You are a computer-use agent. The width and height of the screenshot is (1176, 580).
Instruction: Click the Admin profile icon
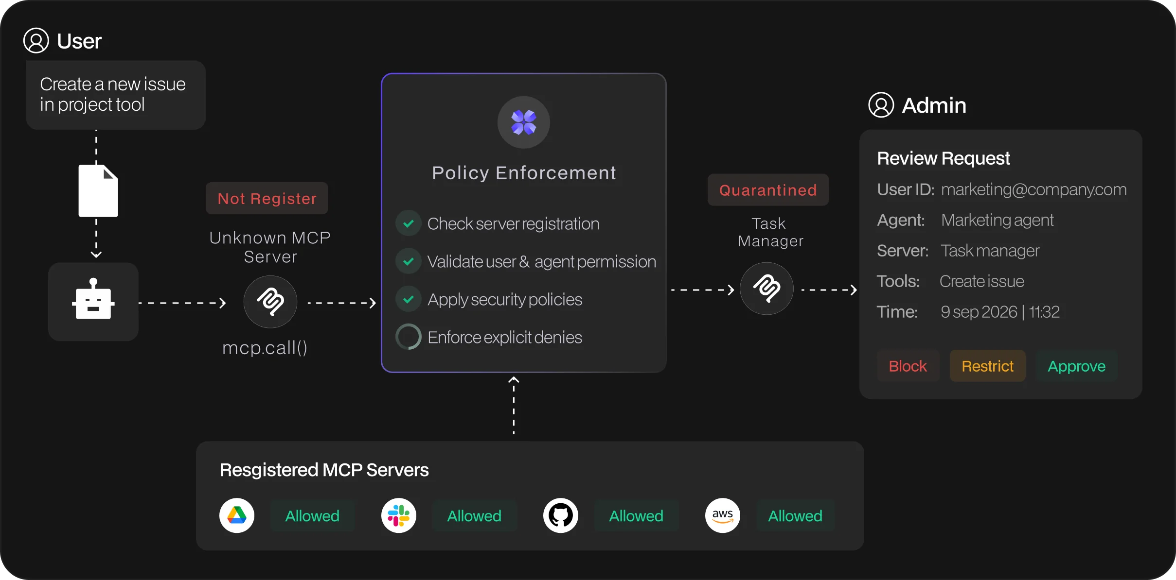881,105
